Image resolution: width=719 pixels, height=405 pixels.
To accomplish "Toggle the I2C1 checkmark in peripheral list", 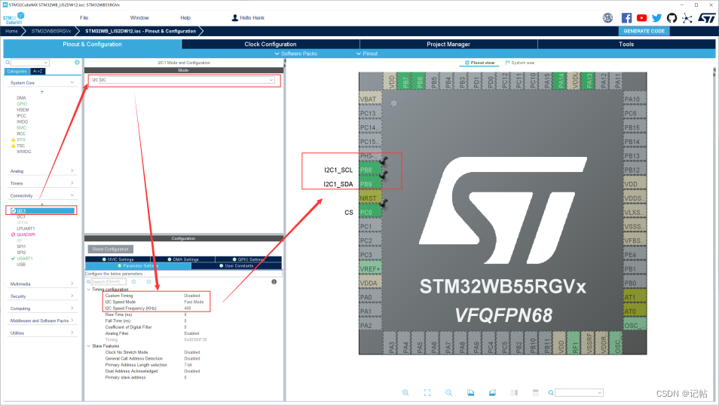I will (14, 210).
